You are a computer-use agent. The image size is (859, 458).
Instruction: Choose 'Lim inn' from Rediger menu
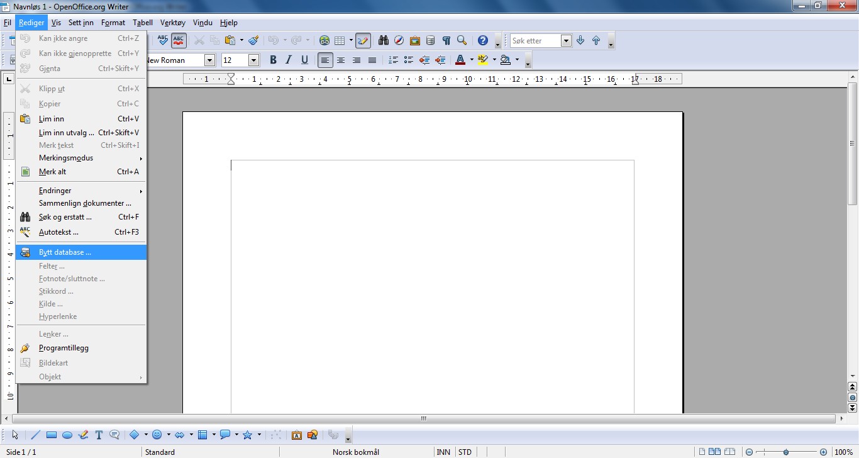point(81,119)
